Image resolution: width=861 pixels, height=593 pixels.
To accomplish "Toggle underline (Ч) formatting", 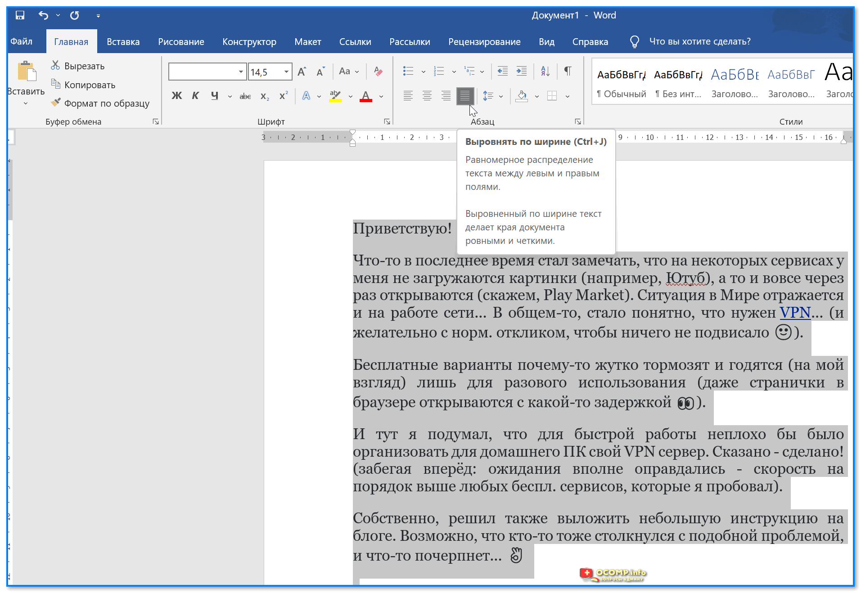I will pos(215,96).
